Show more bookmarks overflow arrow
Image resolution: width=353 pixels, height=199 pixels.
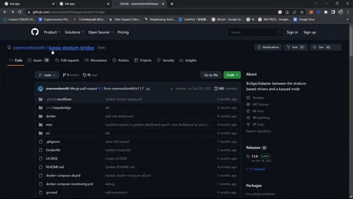click(x=347, y=19)
